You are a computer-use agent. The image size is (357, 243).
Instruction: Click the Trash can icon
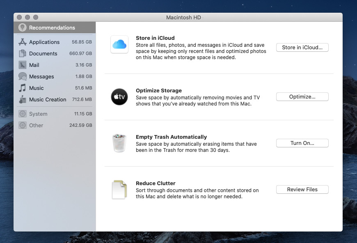119,143
